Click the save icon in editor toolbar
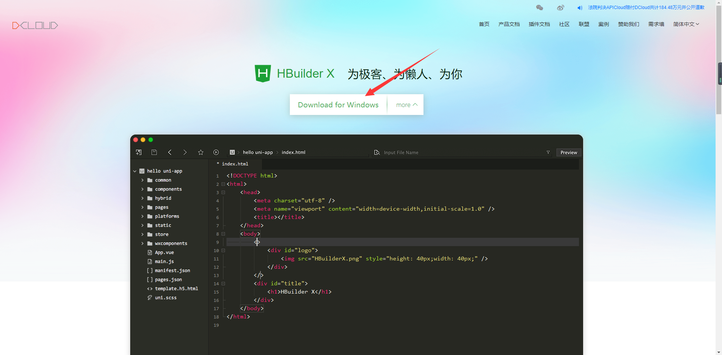Screen dimensions: 722x355 point(154,152)
